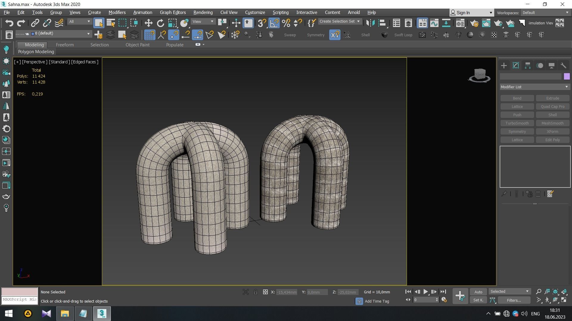Click Zoom Extents All Selected icon
572x321 pixels.
[564, 292]
